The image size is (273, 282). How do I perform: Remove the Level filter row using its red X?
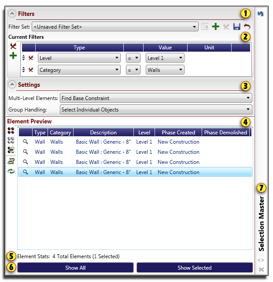pyautogui.click(x=31, y=58)
